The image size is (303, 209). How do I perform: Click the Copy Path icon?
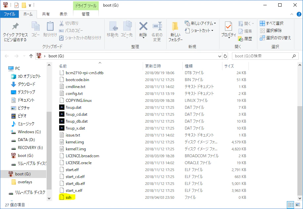point(61,31)
